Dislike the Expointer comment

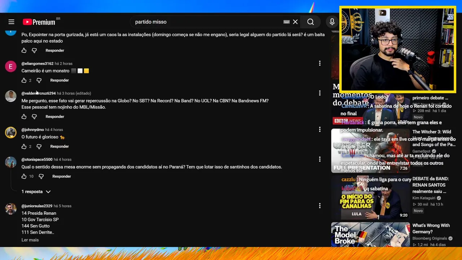coord(34,51)
